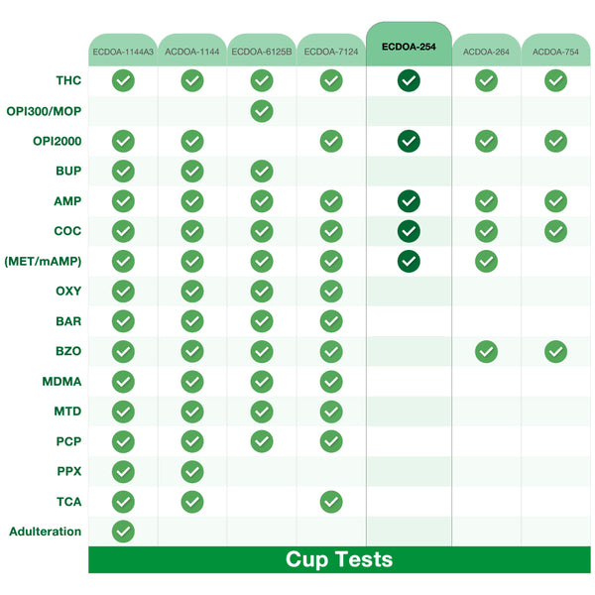Click the OPI300/MOP row label
Image resolution: width=595 pixels, height=595 pixels.
pos(43,111)
